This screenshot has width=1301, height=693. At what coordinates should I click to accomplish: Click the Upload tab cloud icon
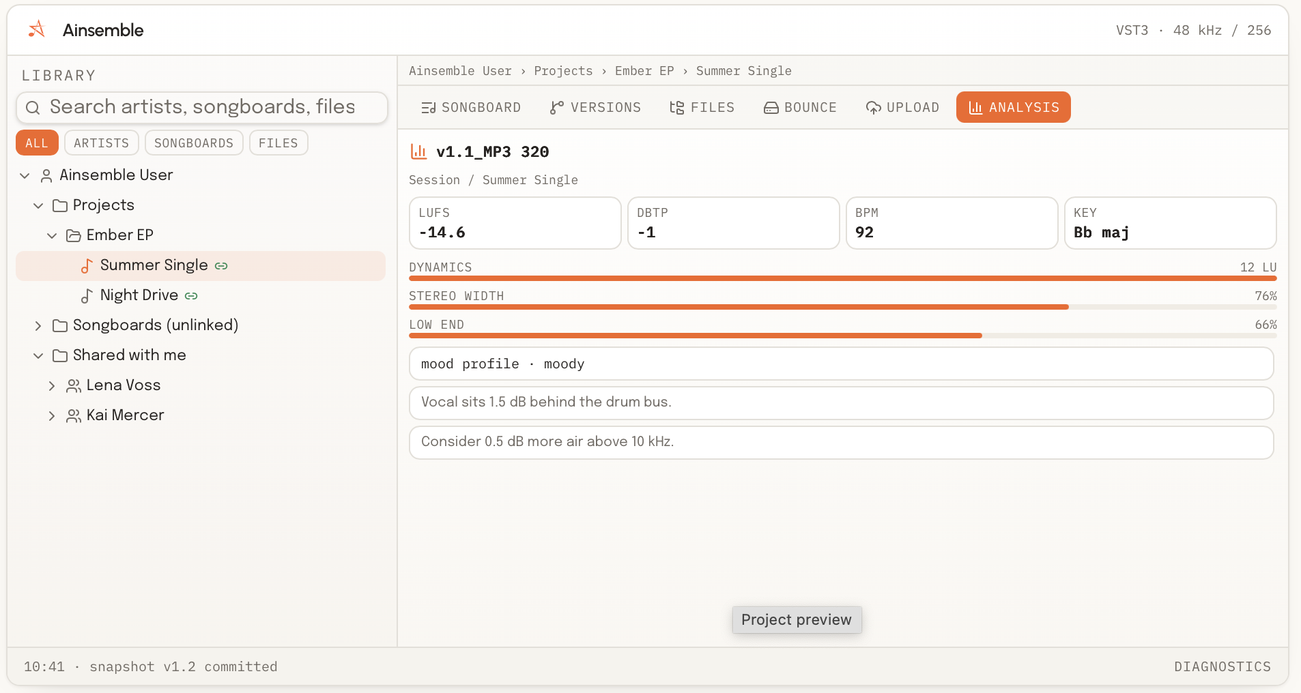click(874, 108)
